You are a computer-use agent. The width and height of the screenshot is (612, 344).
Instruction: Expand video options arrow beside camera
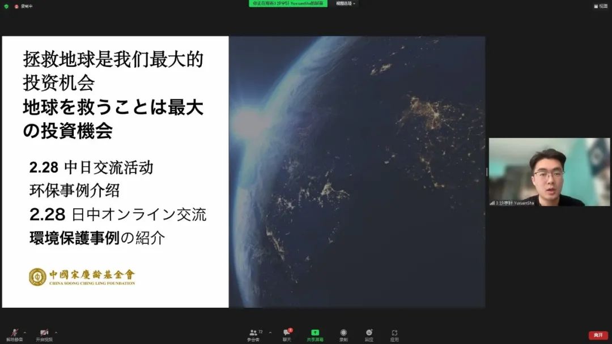pyautogui.click(x=56, y=332)
